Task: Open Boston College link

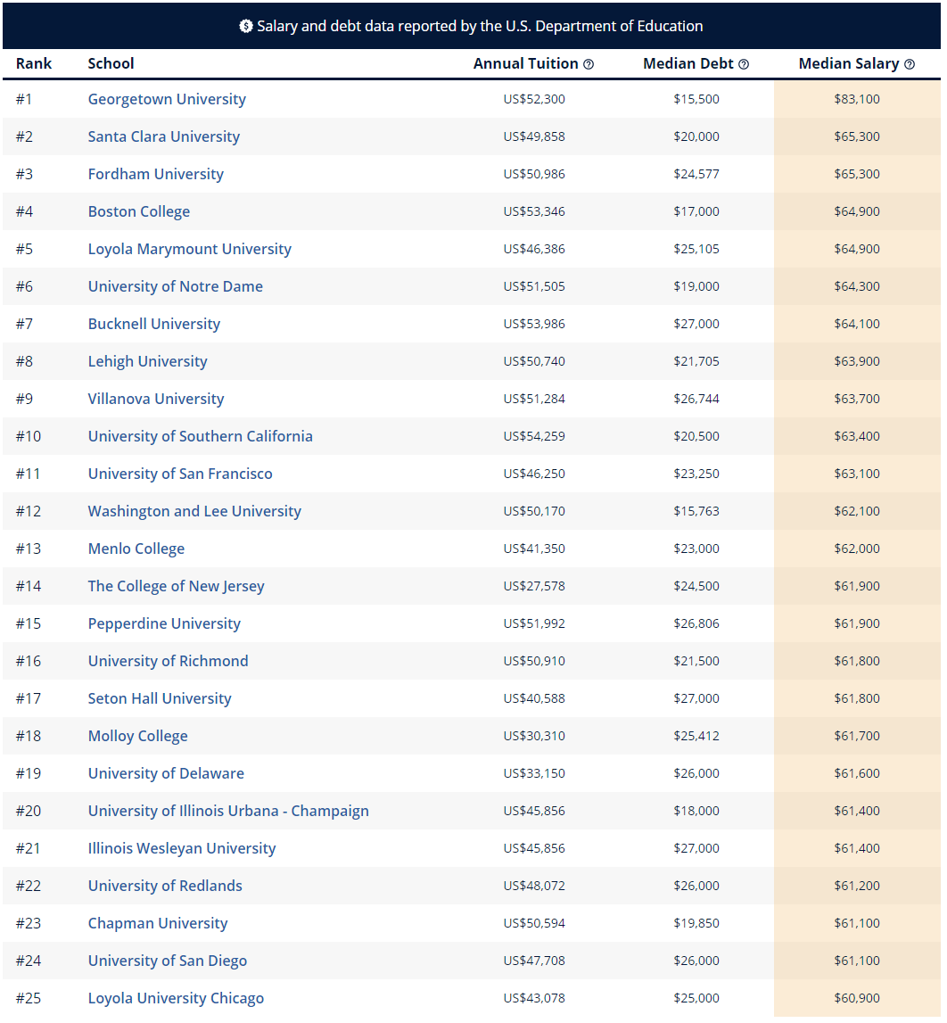Action: click(139, 212)
